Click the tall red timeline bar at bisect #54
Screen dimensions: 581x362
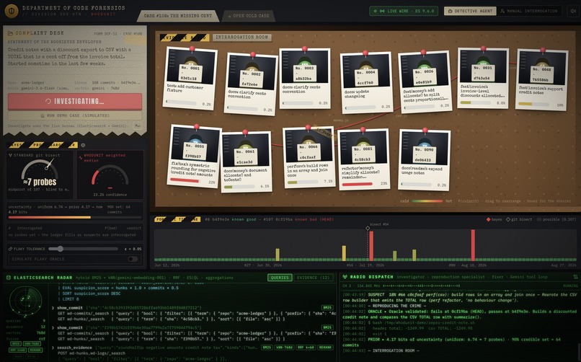point(371,246)
